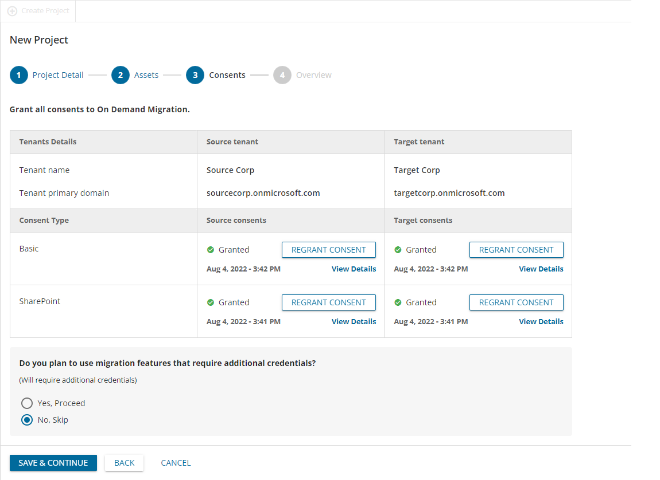Regrant SharePoint consent for target tenant
Viewport: 660px width, 480px height.
click(516, 302)
